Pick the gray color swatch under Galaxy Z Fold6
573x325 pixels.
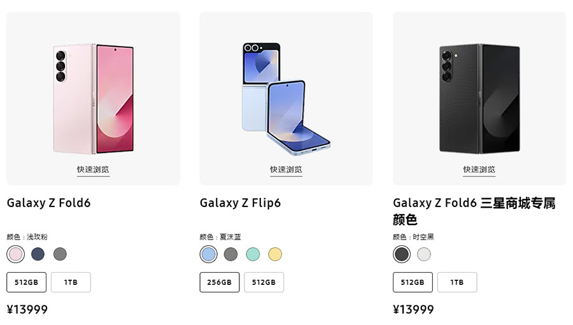(x=60, y=254)
